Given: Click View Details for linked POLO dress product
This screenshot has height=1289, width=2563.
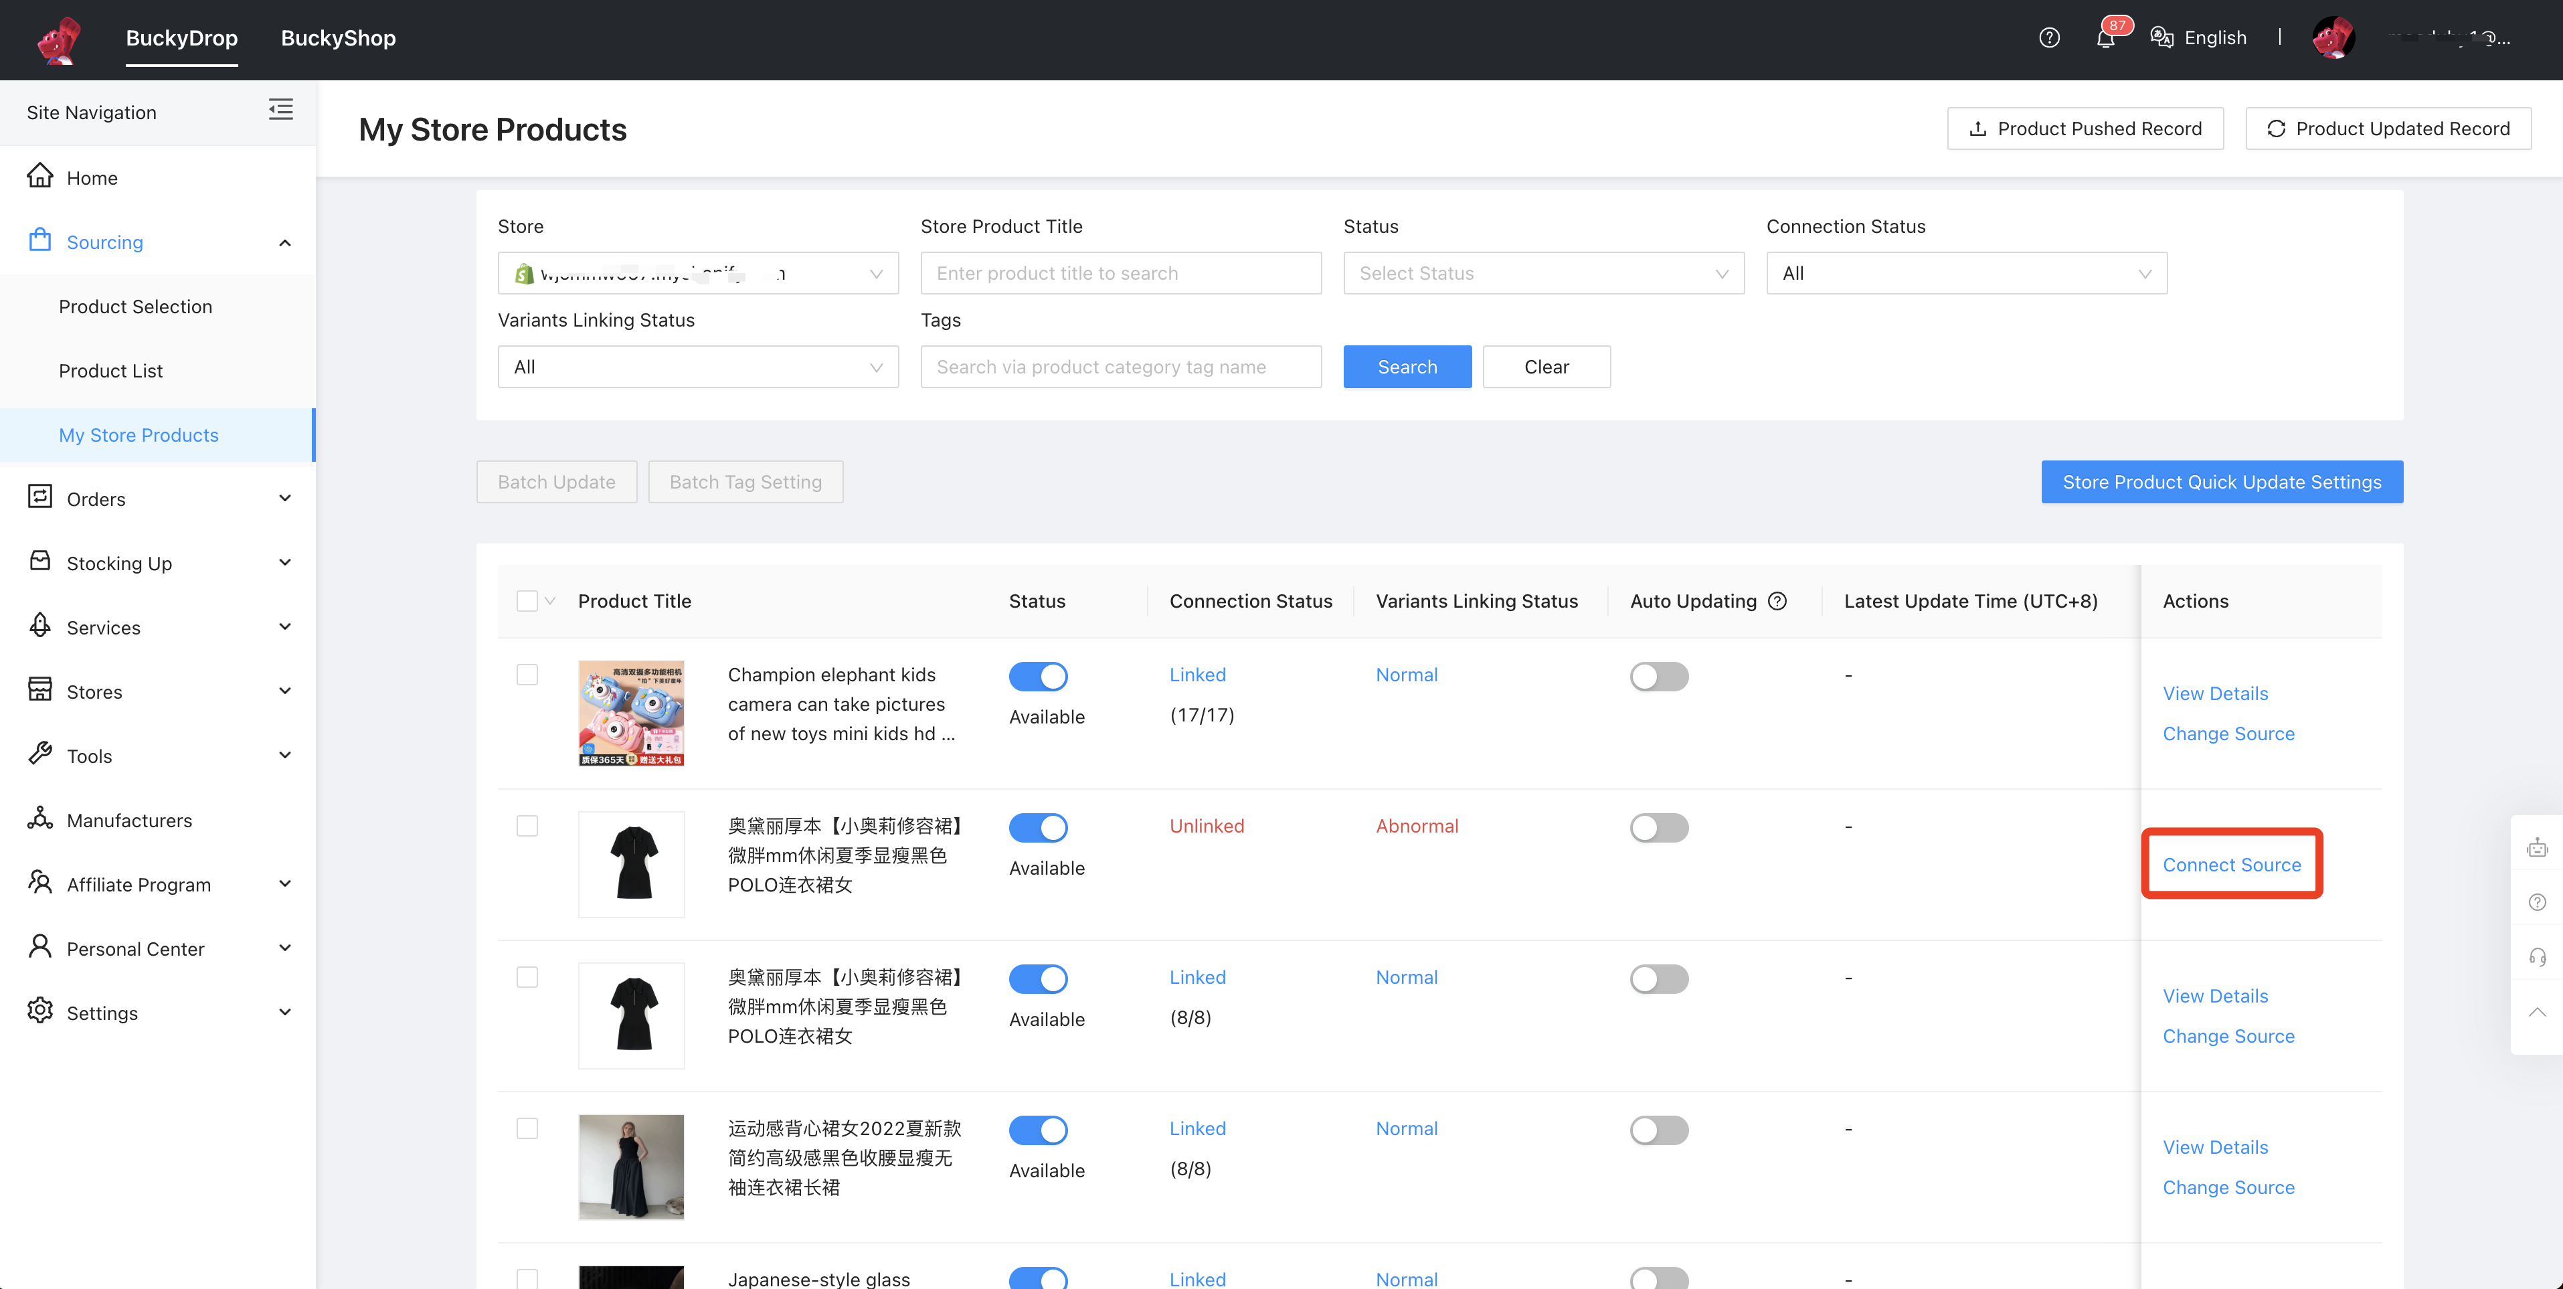Looking at the screenshot, I should 2216,995.
